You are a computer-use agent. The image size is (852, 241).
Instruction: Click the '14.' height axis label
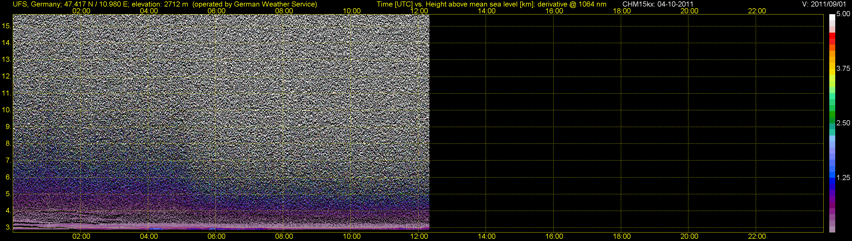pos(7,43)
